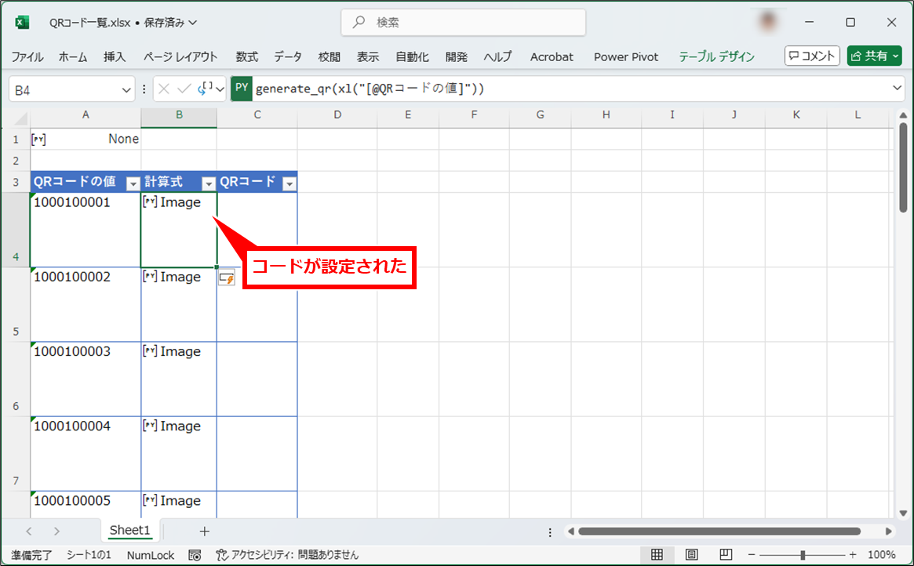This screenshot has width=914, height=566.
Task: Click the user account avatar
Action: pyautogui.click(x=768, y=22)
